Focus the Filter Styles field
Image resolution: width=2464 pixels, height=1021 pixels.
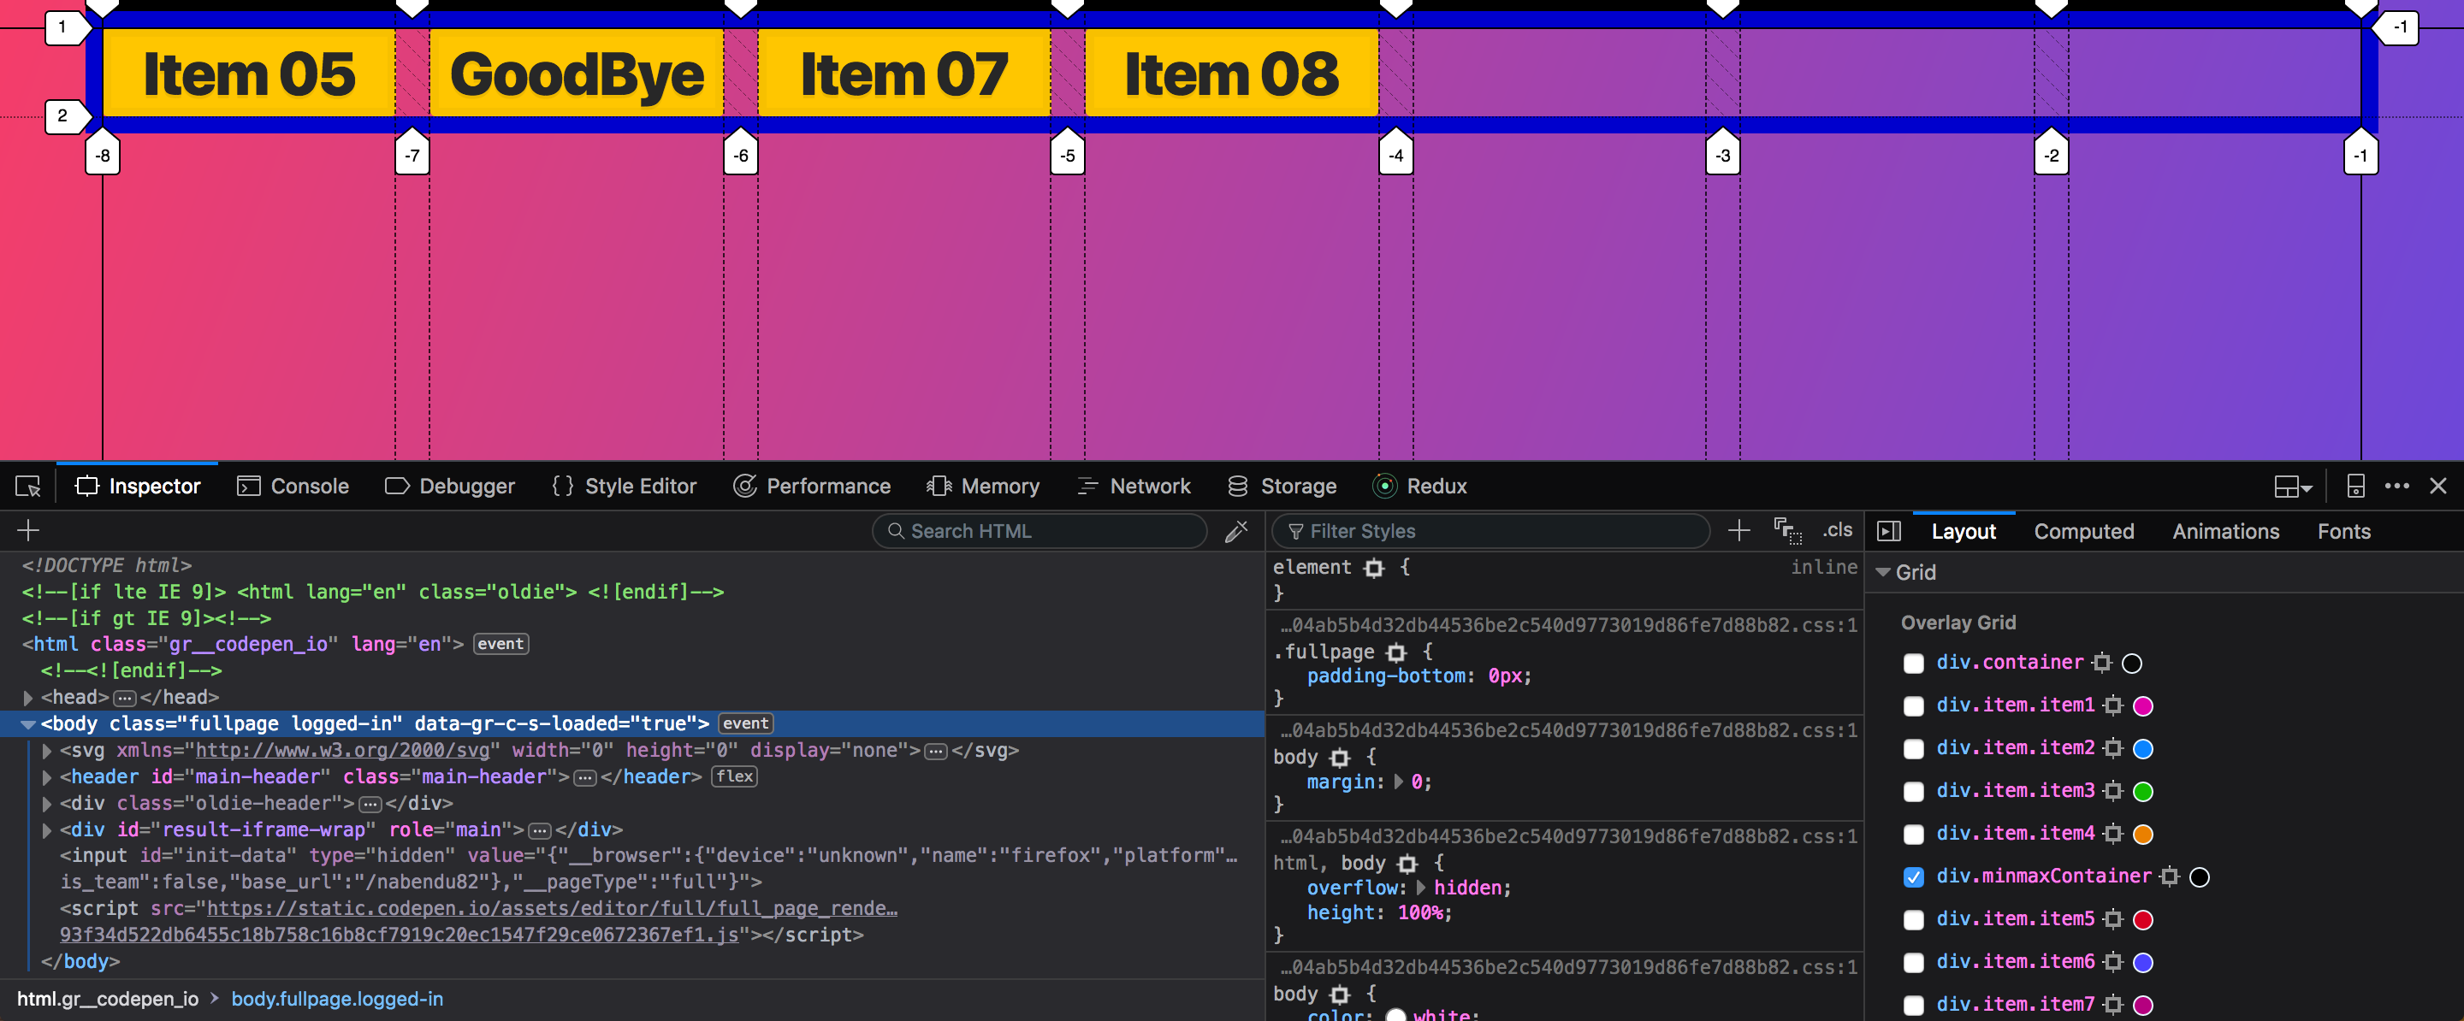point(1490,530)
